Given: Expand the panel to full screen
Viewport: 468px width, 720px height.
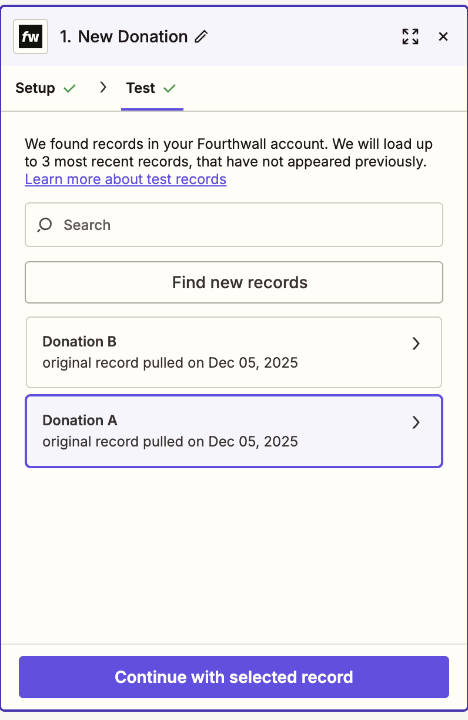Looking at the screenshot, I should (x=410, y=37).
